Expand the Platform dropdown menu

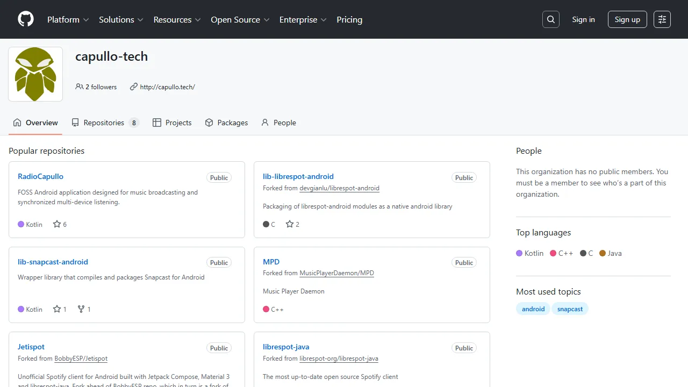(68, 19)
